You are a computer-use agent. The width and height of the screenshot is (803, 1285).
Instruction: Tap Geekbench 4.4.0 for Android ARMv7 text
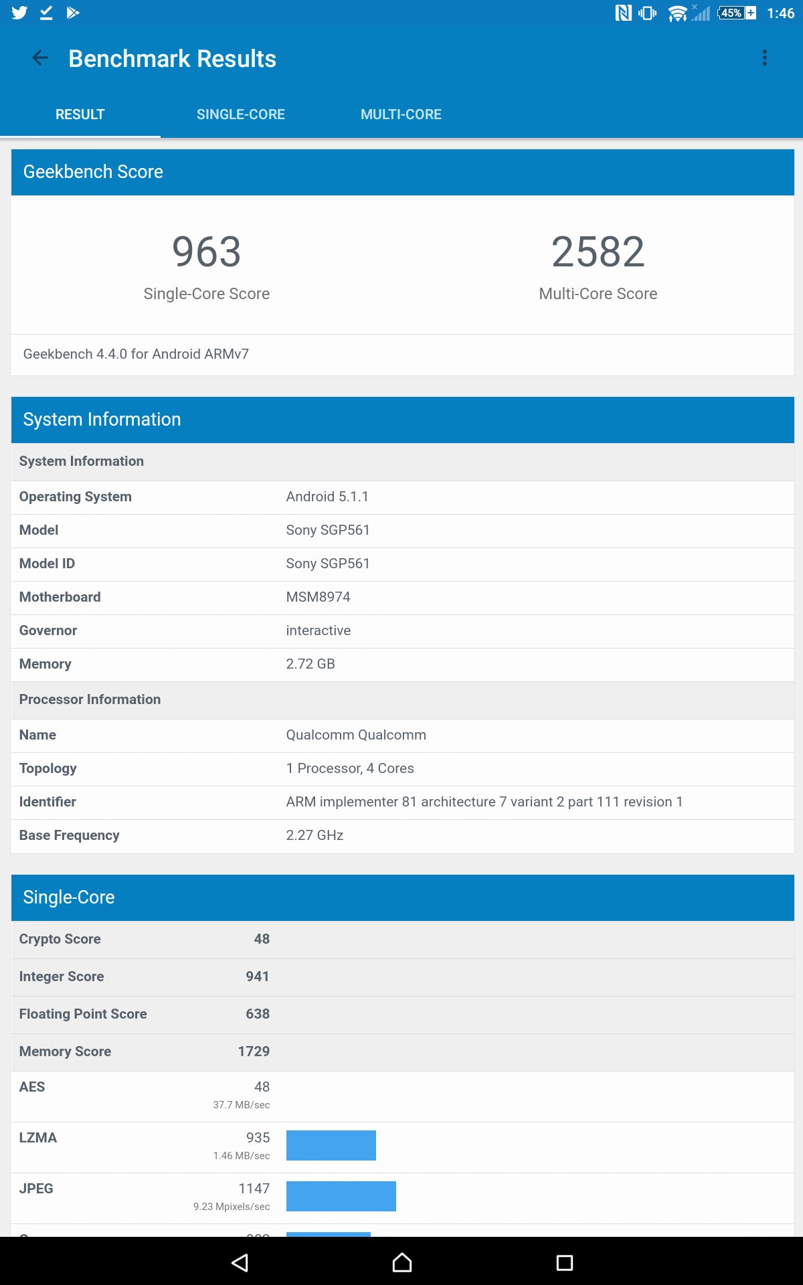[136, 354]
